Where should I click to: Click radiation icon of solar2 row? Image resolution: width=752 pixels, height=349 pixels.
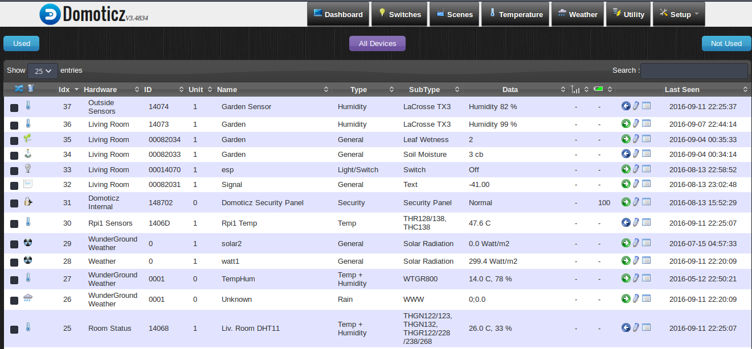pyautogui.click(x=27, y=243)
